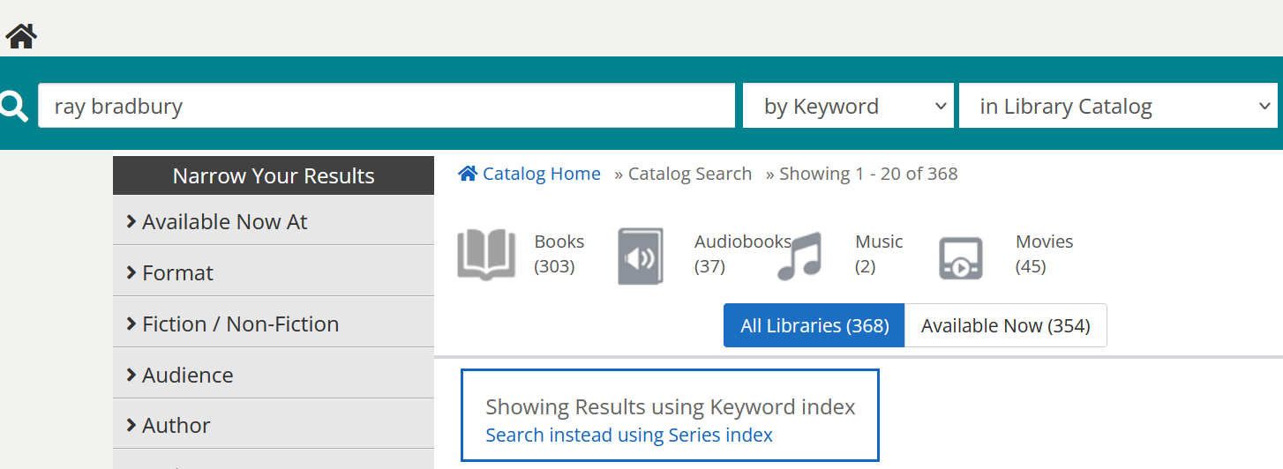Click the Catalog Search breadcrumb text
This screenshot has height=469, width=1283.
coord(690,174)
